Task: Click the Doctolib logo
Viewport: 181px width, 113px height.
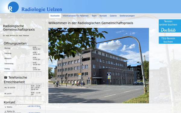Action: 168,30
